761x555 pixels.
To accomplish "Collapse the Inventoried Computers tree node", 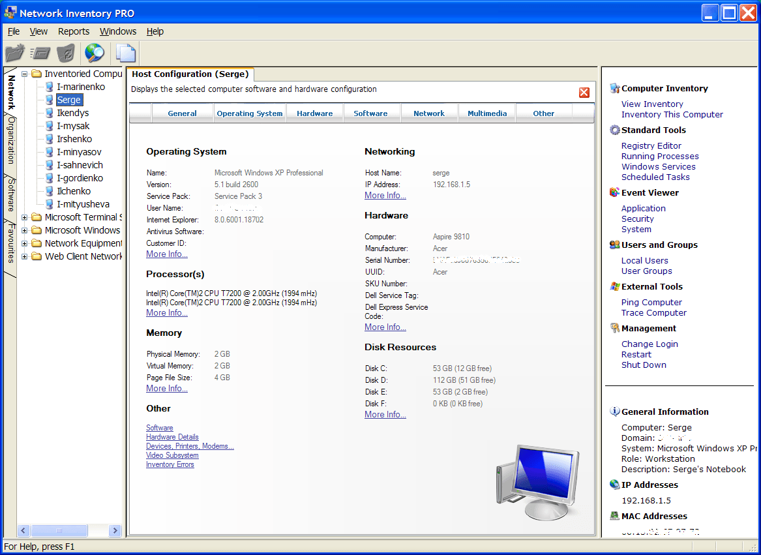I will coord(24,73).
